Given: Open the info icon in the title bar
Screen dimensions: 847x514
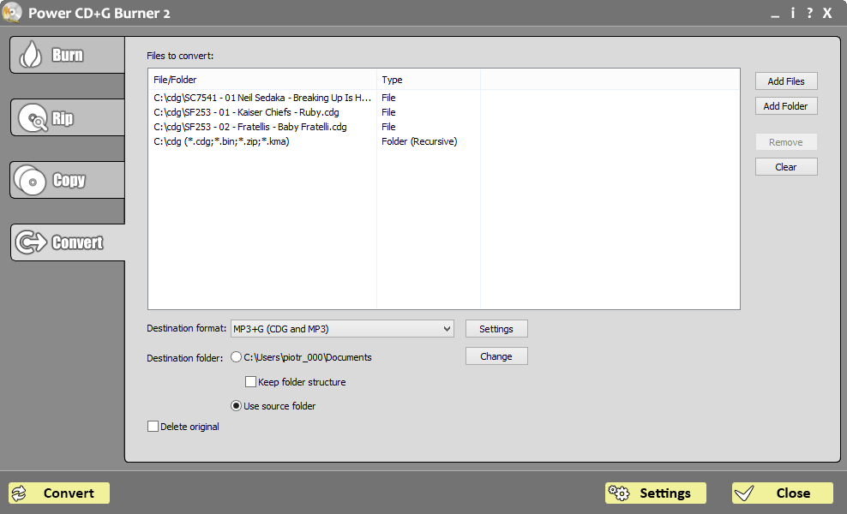Looking at the screenshot, I should click(791, 13).
